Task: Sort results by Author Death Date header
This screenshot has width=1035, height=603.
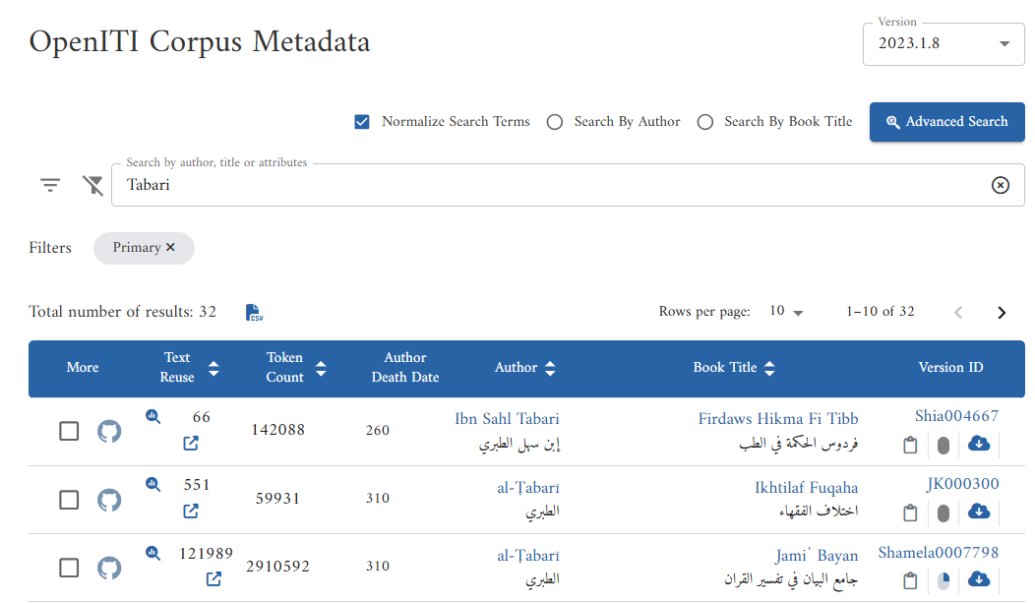Action: [404, 365]
